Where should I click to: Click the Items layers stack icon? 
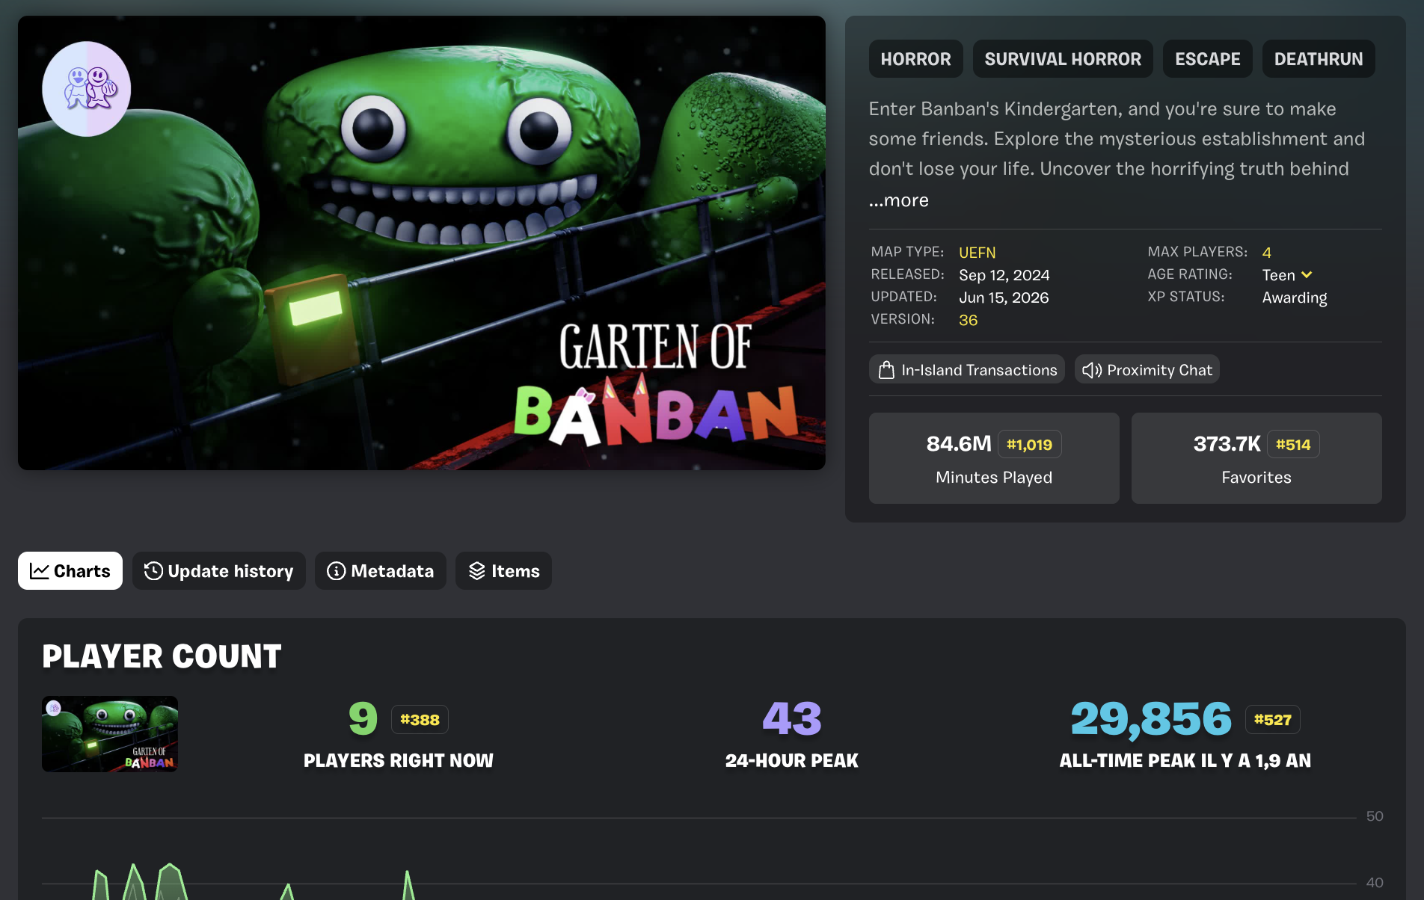click(477, 571)
